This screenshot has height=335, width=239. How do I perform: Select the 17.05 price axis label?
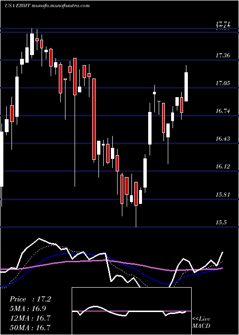[223, 83]
